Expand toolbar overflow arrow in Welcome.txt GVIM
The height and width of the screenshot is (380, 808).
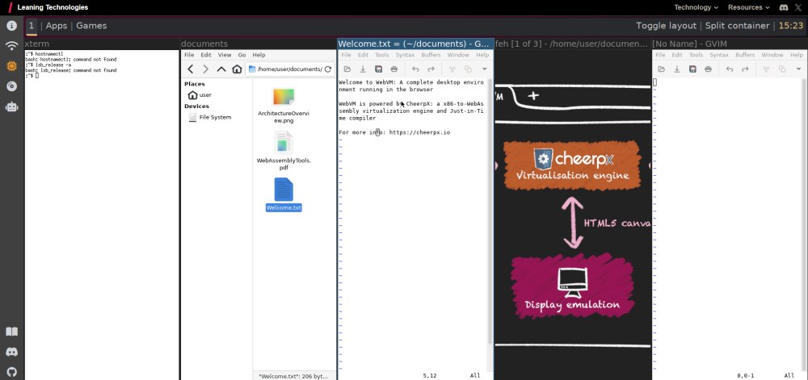485,69
